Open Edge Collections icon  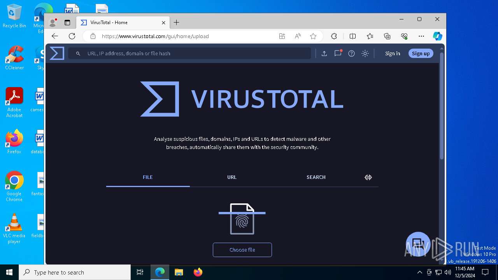coord(387,36)
